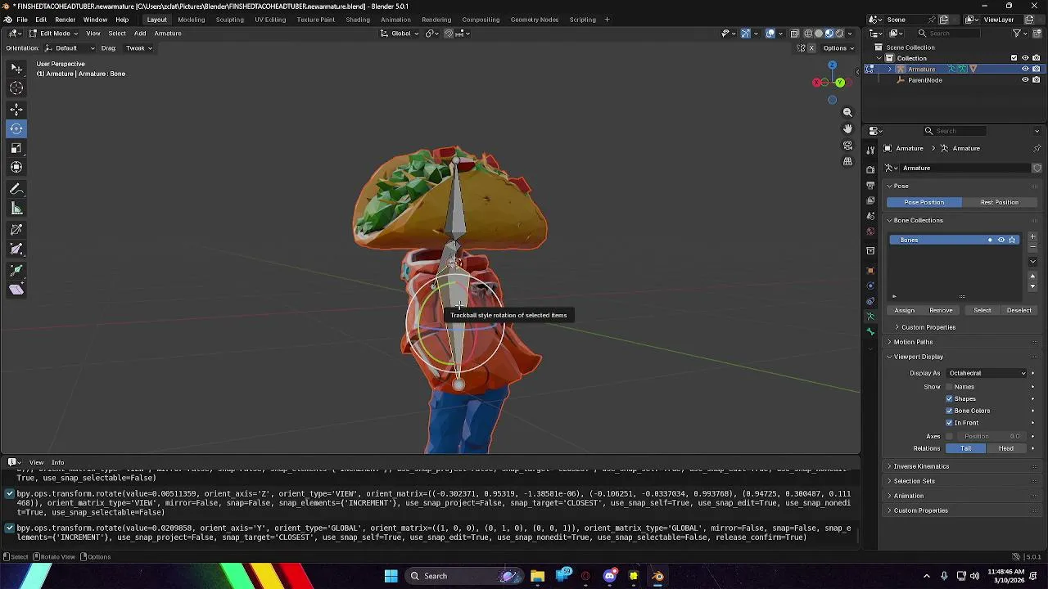
Task: Expand the Armature tree item in outliner
Action: click(x=890, y=69)
